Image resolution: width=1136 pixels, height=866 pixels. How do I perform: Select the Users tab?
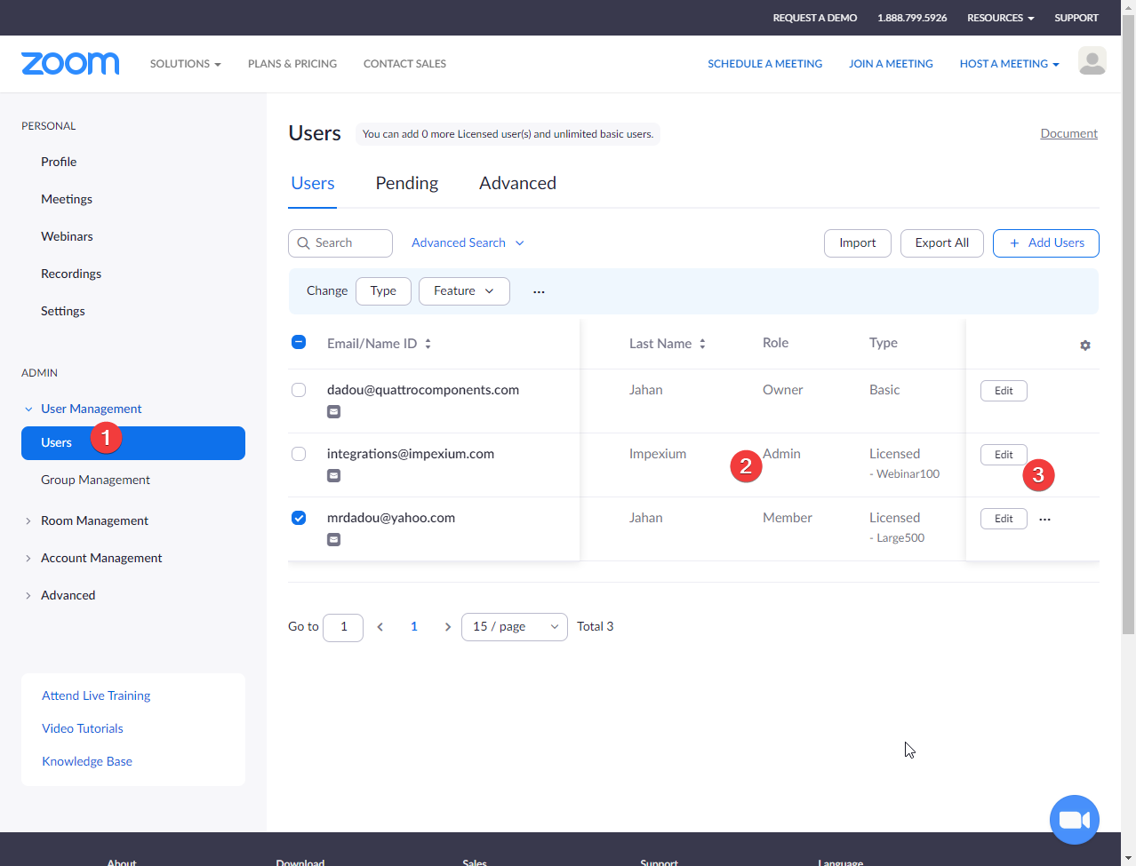[313, 183]
